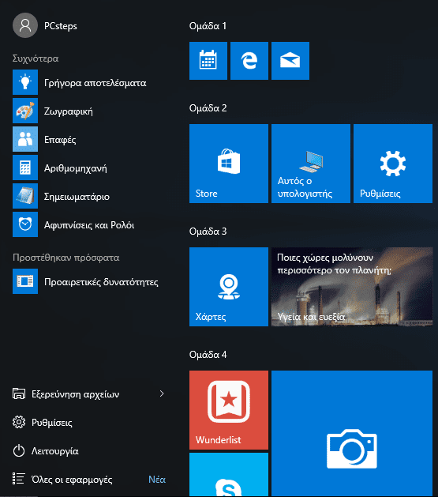The image size is (438, 497).
Task: Open the Camera tile
Action: click(352, 433)
